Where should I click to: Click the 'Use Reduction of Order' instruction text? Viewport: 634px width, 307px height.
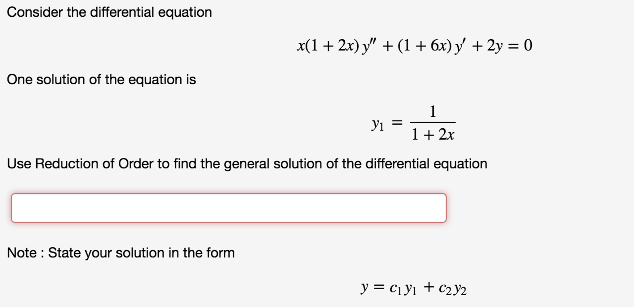247,163
